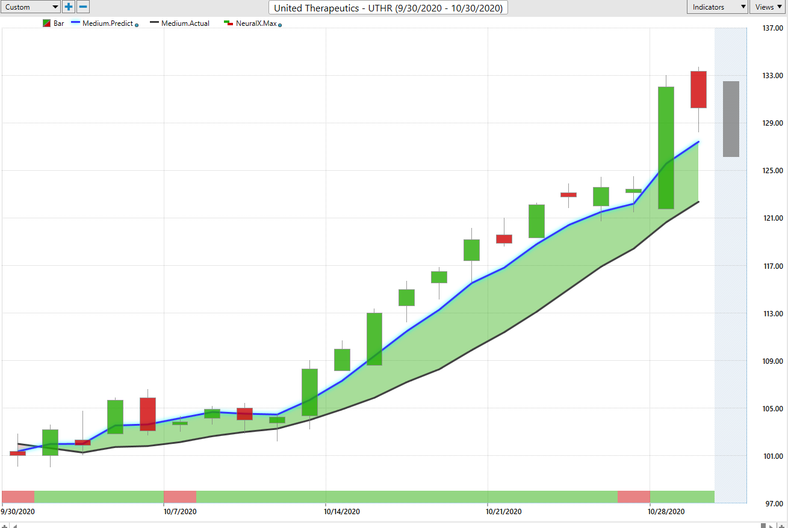Click the 105.00 price axis label
This screenshot has width=788, height=528.
pos(772,409)
